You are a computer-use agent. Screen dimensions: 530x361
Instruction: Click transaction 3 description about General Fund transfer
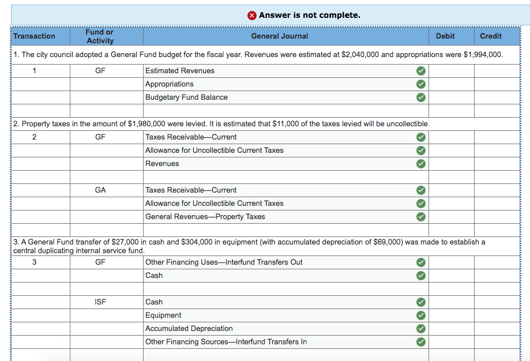click(x=249, y=246)
